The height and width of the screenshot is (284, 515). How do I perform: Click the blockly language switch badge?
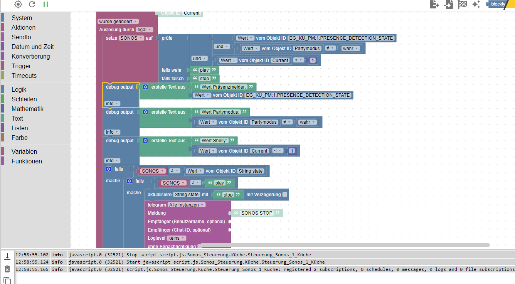(x=497, y=4)
